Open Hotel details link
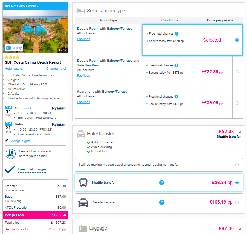 14,69
